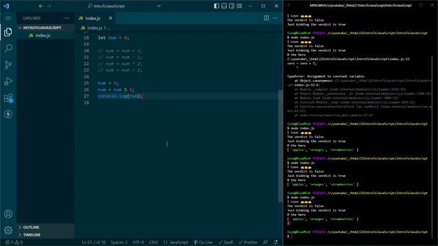
Task: Open the Source Control view
Action: click(x=8, y=65)
